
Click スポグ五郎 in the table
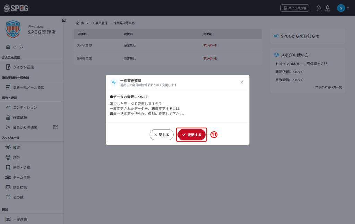[84, 45]
